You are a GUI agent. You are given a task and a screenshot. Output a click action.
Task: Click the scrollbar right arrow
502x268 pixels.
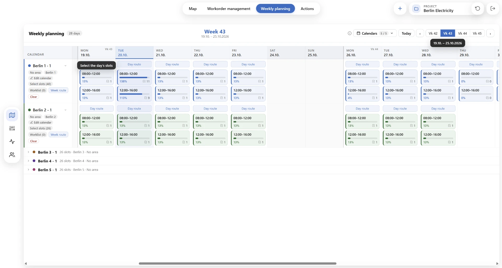(x=497, y=264)
